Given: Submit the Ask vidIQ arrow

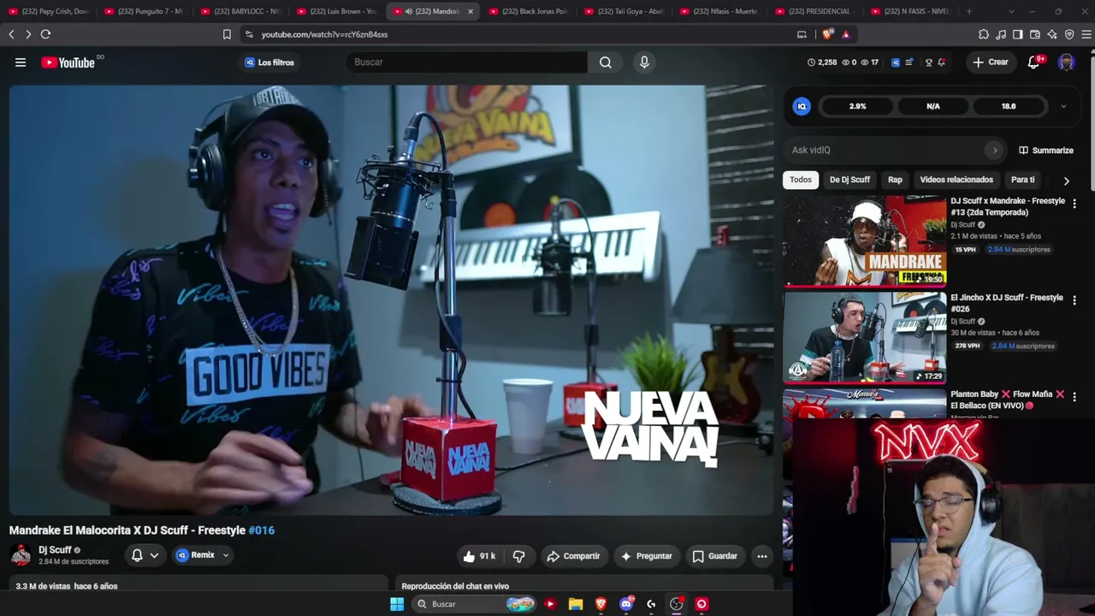Looking at the screenshot, I should pos(994,151).
